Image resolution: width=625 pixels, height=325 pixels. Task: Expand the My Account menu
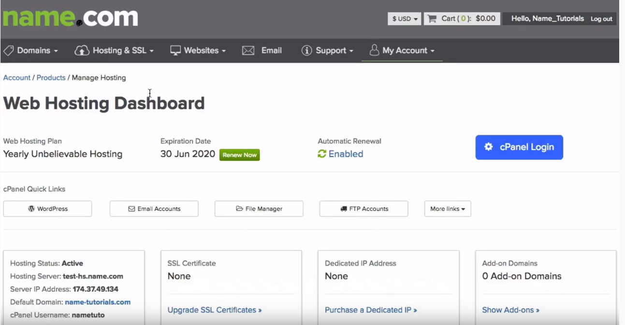pos(402,50)
